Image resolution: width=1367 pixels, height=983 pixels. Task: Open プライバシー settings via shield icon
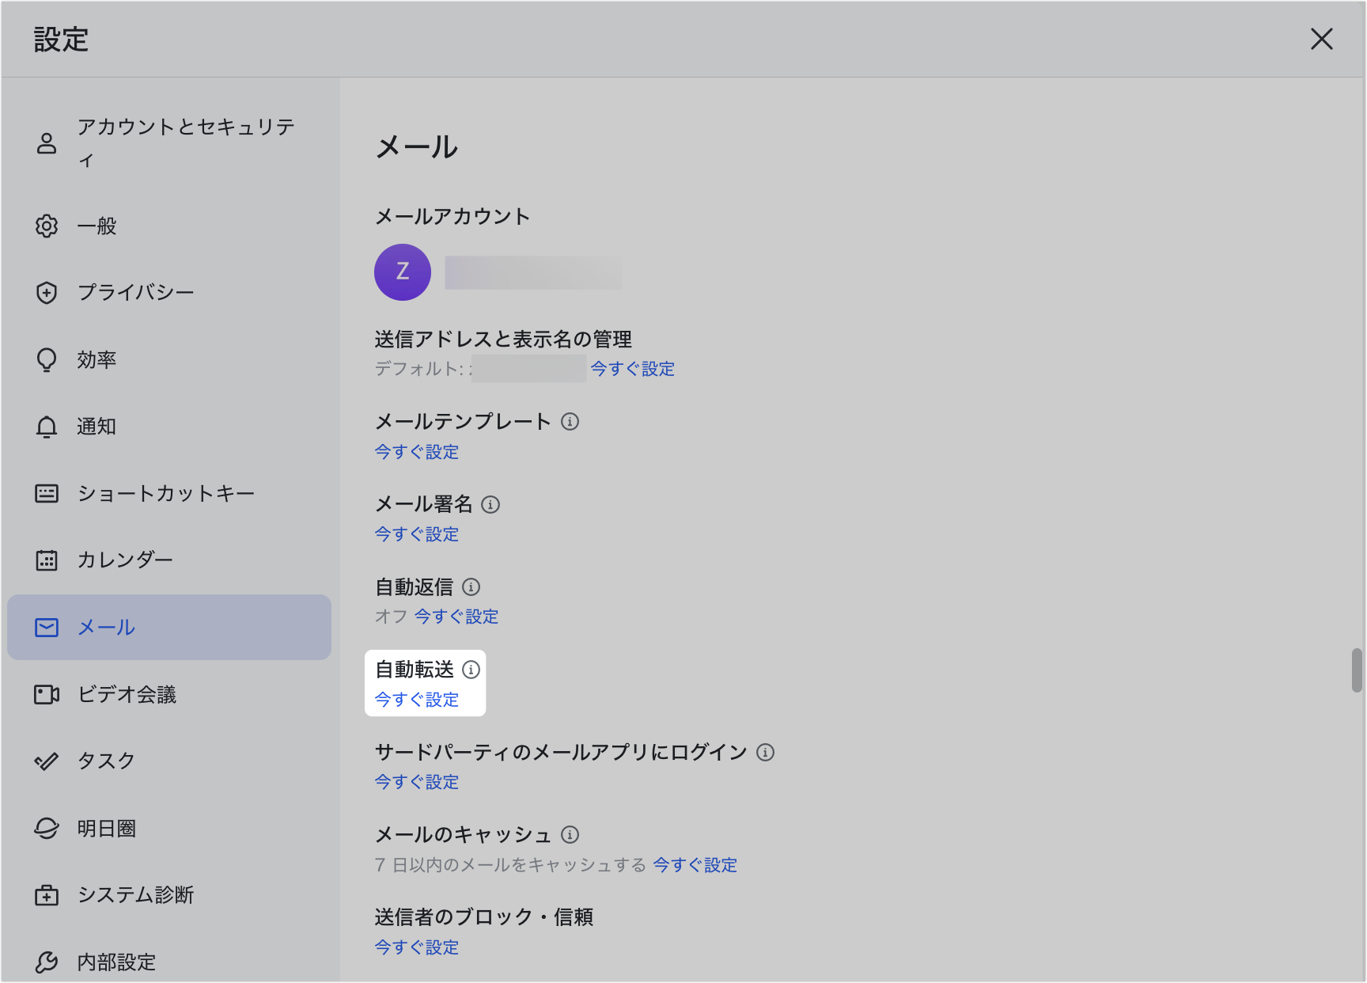coord(46,293)
